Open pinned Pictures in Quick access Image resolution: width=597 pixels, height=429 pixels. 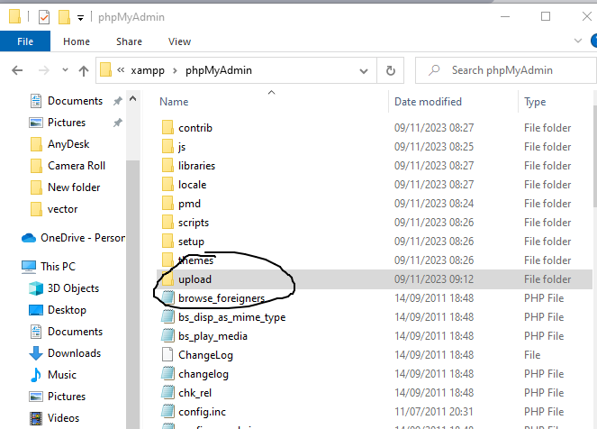(x=67, y=123)
